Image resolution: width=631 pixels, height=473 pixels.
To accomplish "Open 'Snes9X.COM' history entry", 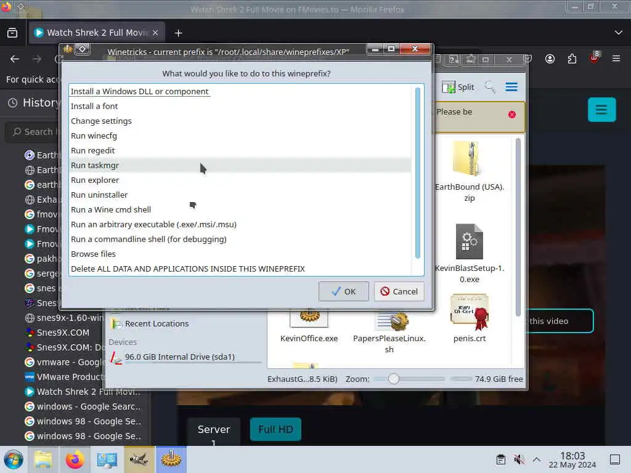I will coord(57,333).
